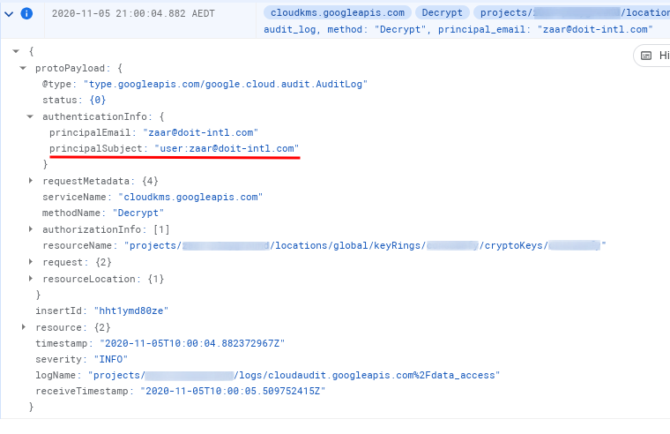Expand the request node
The image size is (670, 434).
coord(31,262)
